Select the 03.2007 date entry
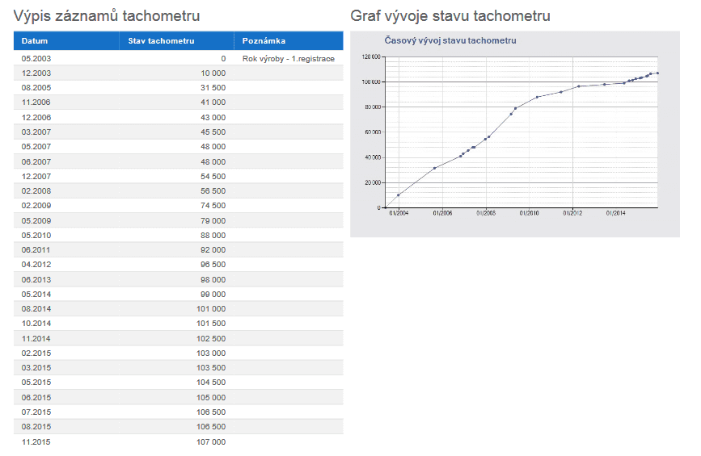 (36, 132)
